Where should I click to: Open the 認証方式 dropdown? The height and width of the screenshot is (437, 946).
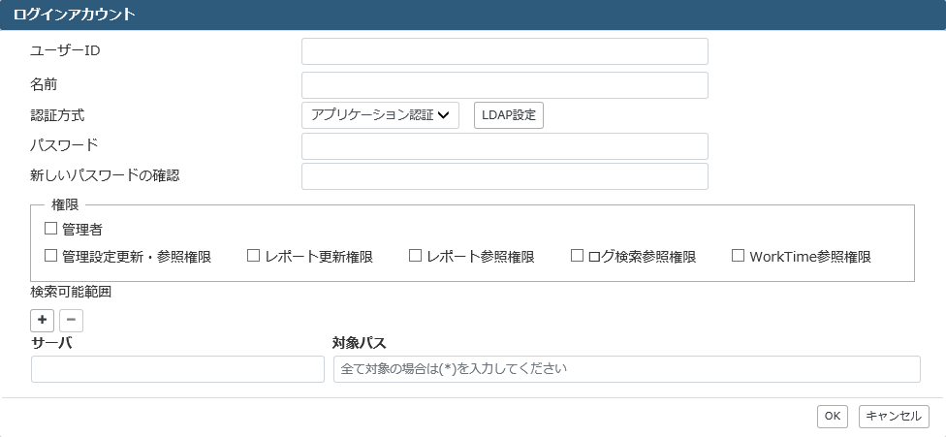[380, 115]
